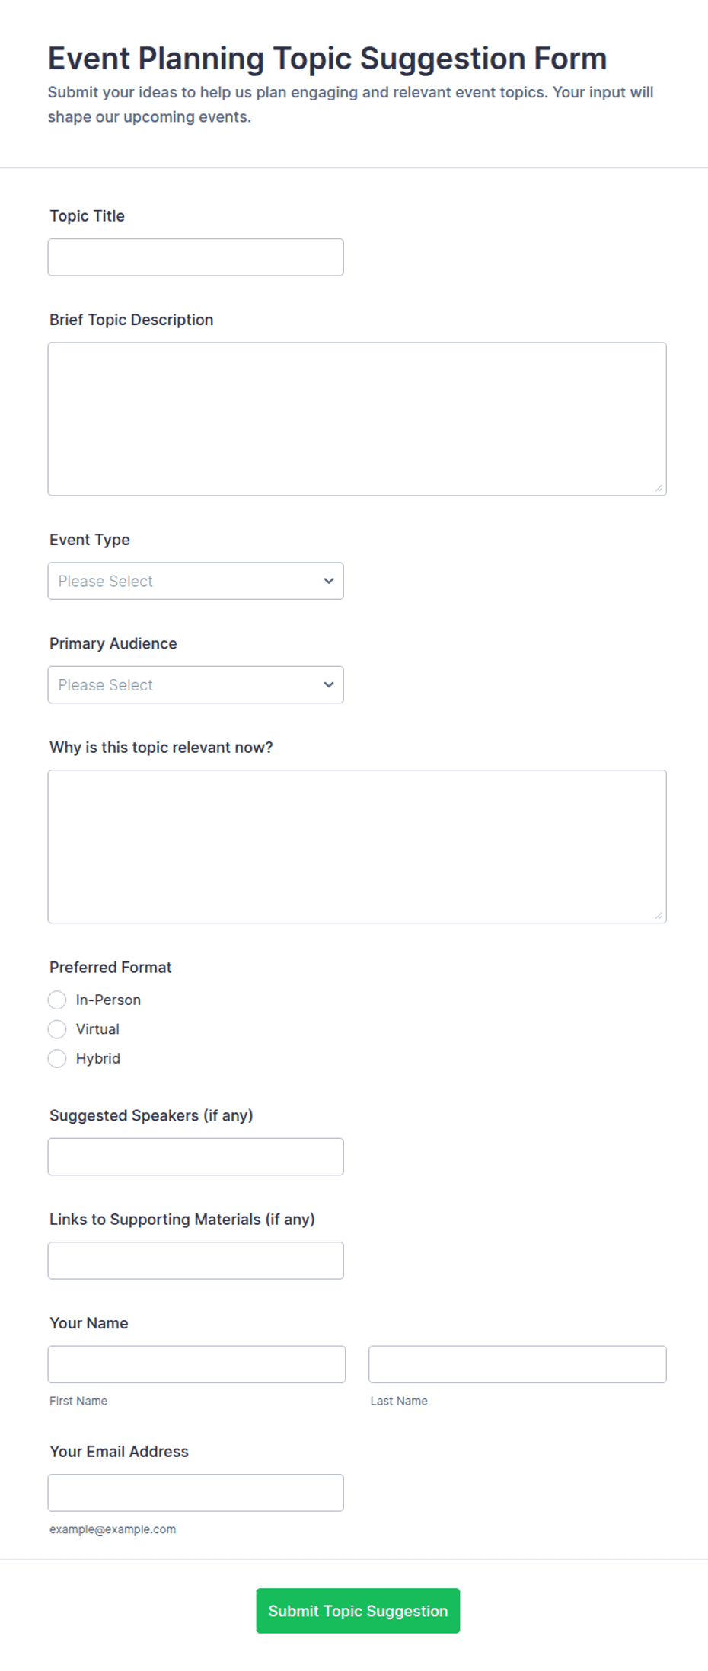Click the First Name input box

196,1364
